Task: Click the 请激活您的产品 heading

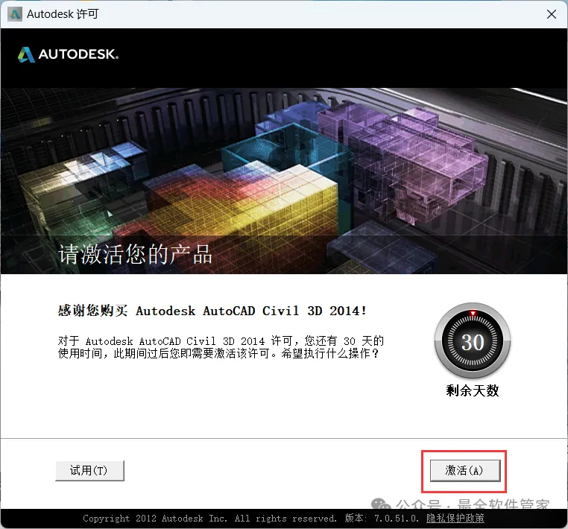Action: click(135, 254)
